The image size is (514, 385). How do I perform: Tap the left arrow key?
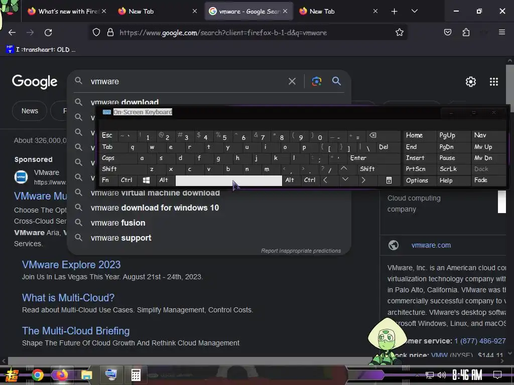point(325,180)
